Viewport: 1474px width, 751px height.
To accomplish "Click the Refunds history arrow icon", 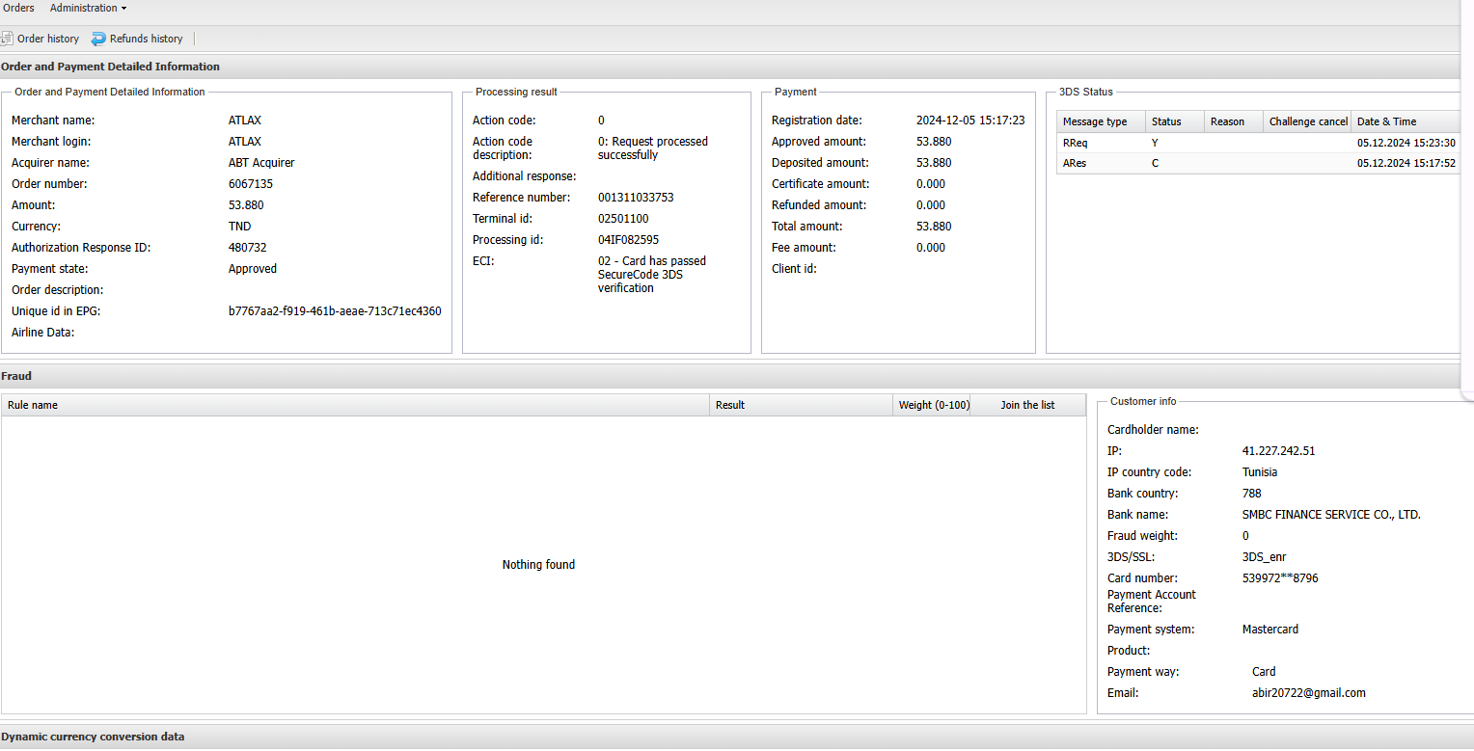I will click(x=98, y=39).
